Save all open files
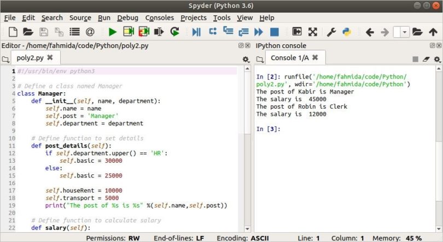The height and width of the screenshot is (242, 443). click(x=59, y=32)
